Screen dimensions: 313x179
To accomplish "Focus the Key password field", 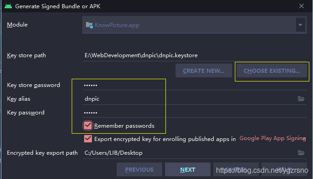I will (194, 112).
